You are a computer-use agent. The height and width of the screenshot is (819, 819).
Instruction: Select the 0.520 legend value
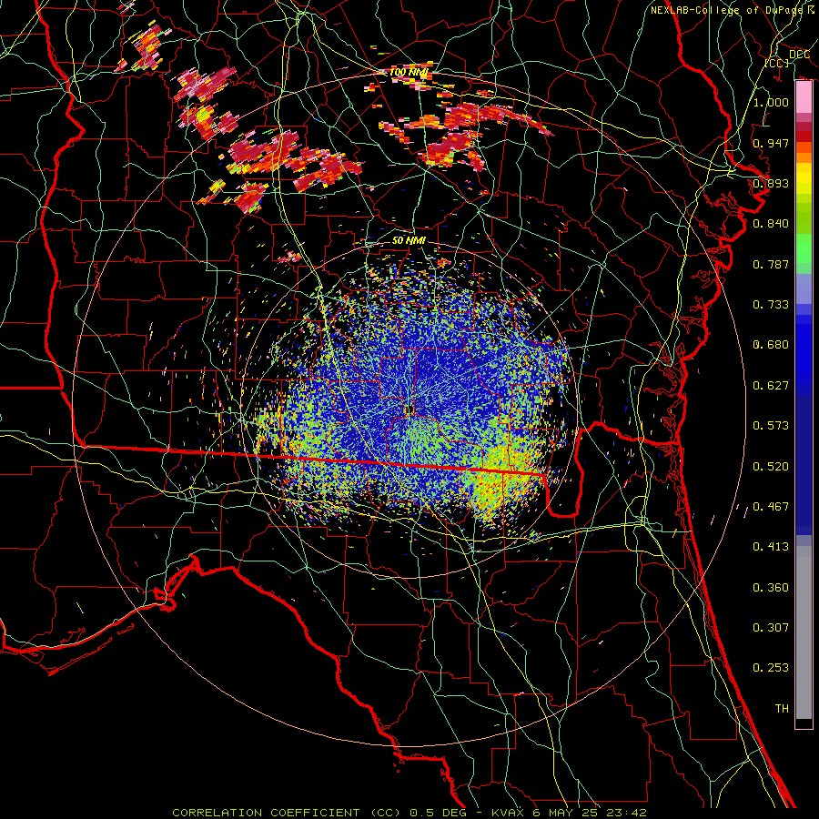coord(771,467)
